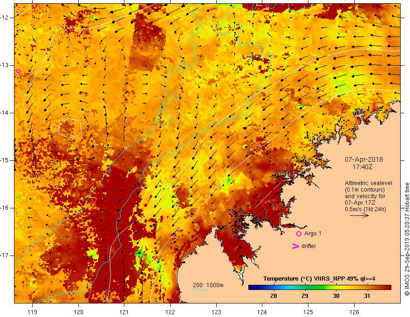This screenshot has width=410, height=317.
Task: Click the '200 1000m' depth legend text
Action: [208, 285]
